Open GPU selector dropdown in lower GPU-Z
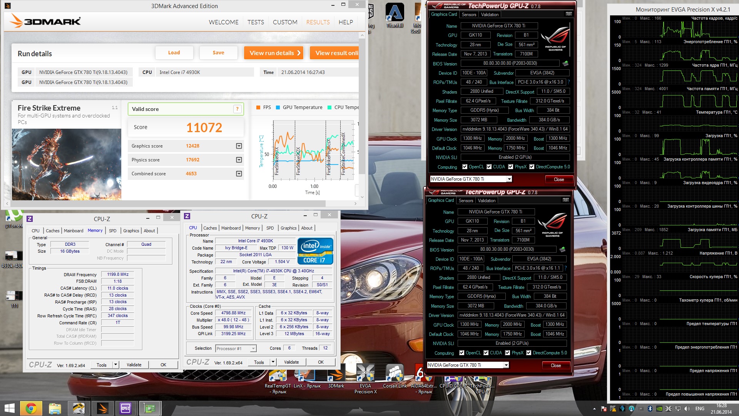The image size is (739, 416). (506, 365)
